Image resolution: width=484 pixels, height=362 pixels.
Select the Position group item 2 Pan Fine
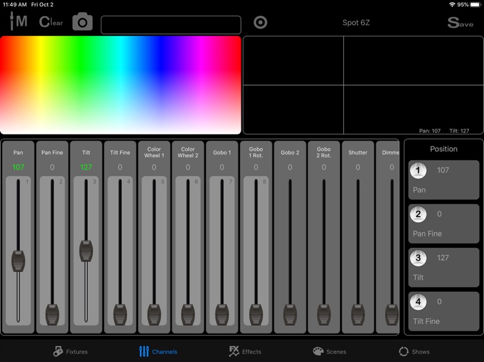coord(443,224)
